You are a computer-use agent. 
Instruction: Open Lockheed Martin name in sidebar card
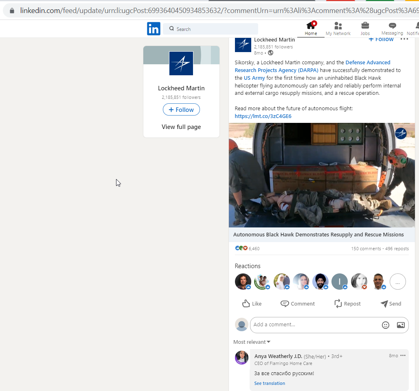(x=181, y=88)
